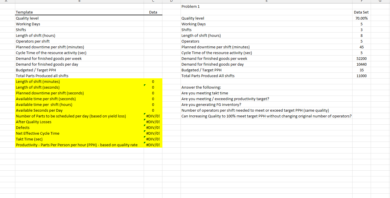Click the green triangle on Length of shift seconds
This screenshot has width=390, height=198.
[144, 86]
